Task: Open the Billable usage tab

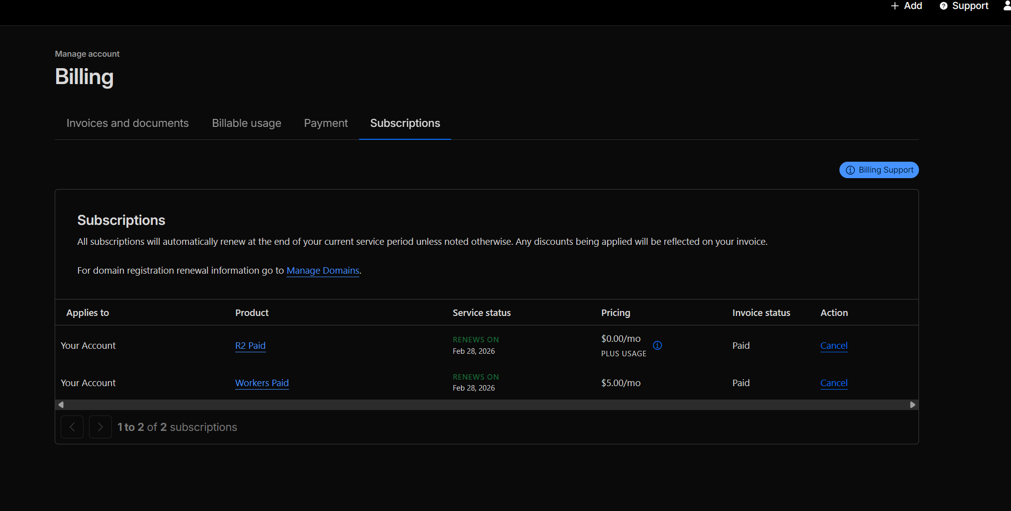Action: click(246, 123)
